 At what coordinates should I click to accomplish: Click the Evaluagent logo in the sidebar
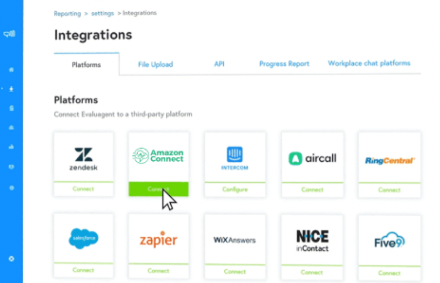coord(9,34)
